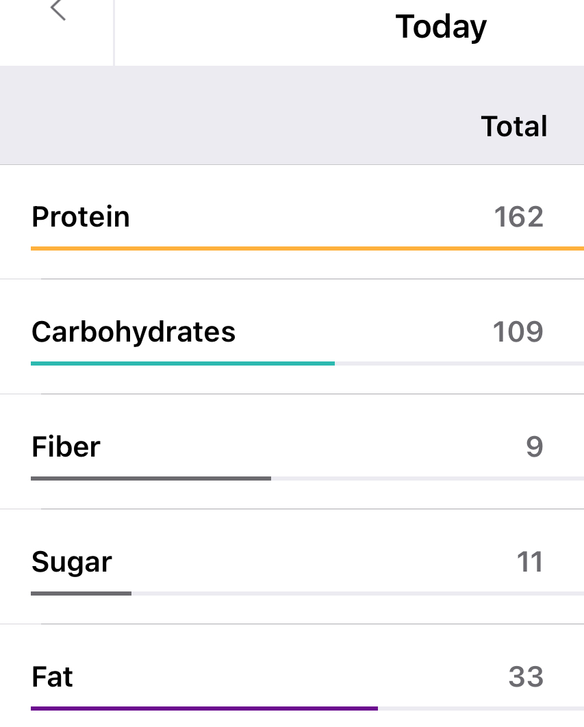Open the Protein nutrient row label

[81, 217]
